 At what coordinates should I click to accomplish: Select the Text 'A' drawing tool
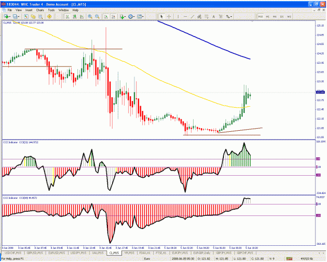pyautogui.click(x=213, y=16)
